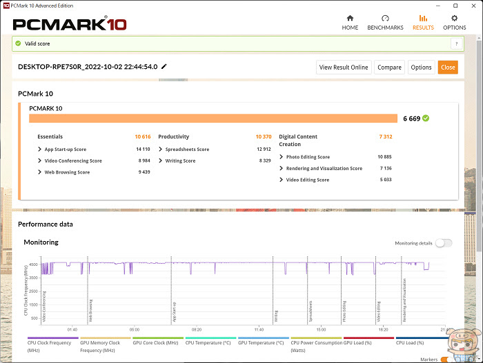Expand Rendering and Visualization Score details
The width and height of the screenshot is (483, 363).
281,168
